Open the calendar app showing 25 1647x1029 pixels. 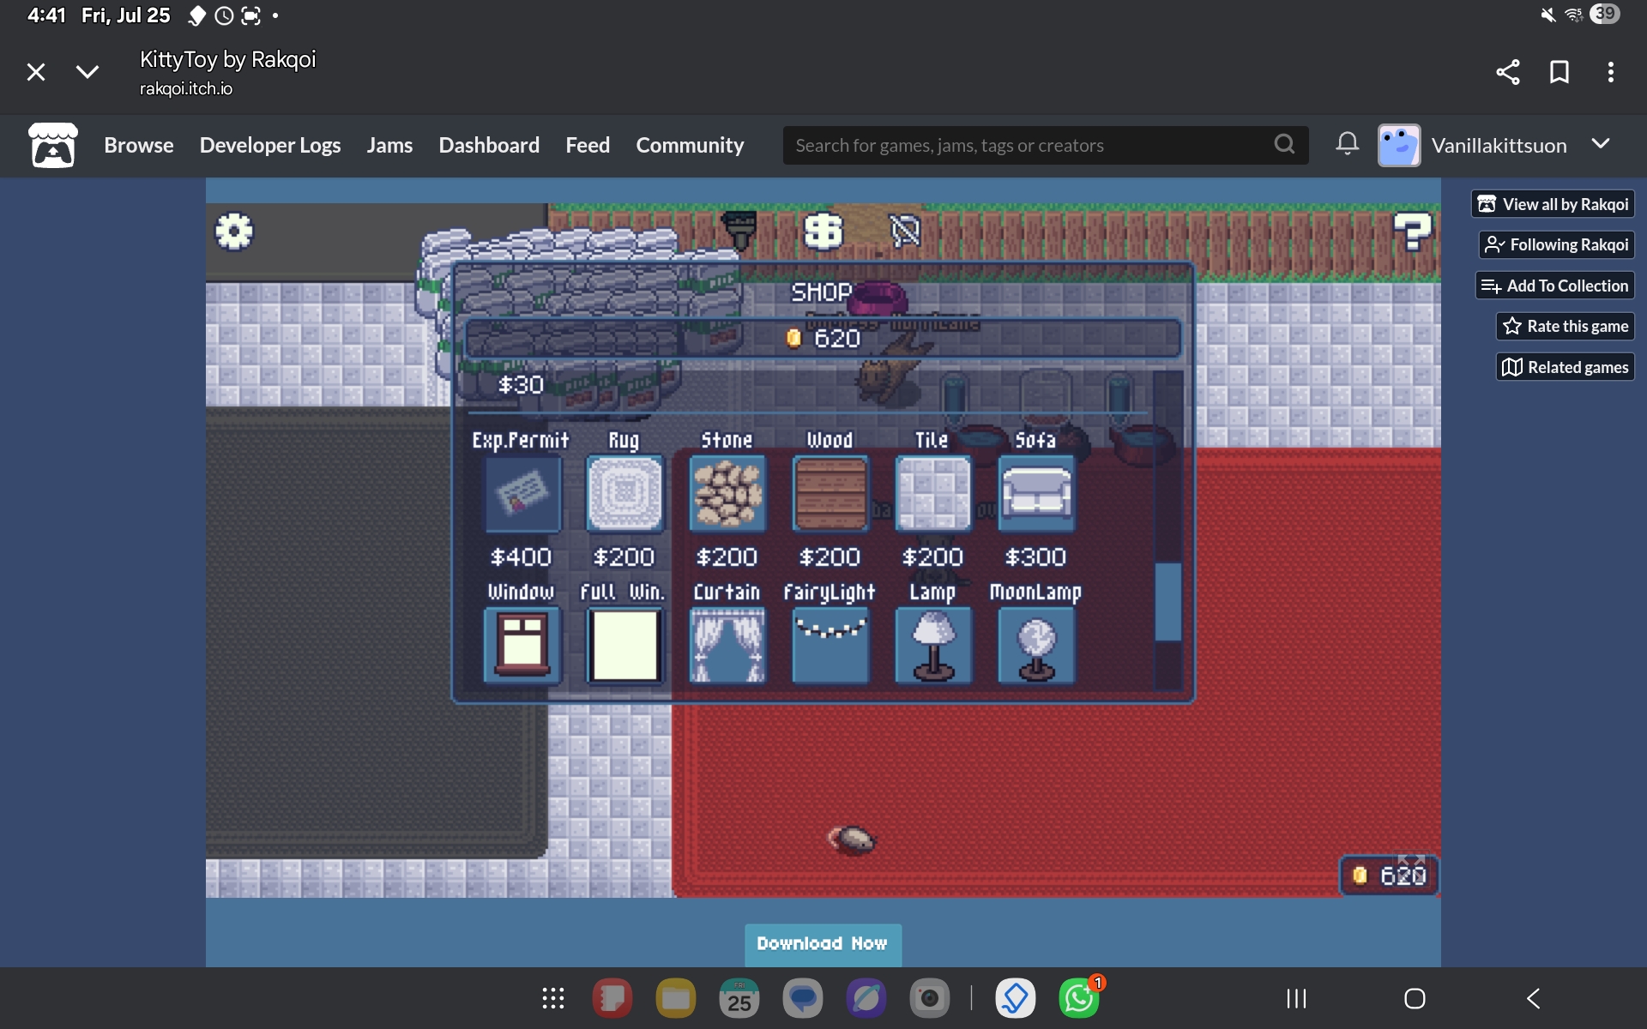[x=739, y=998]
